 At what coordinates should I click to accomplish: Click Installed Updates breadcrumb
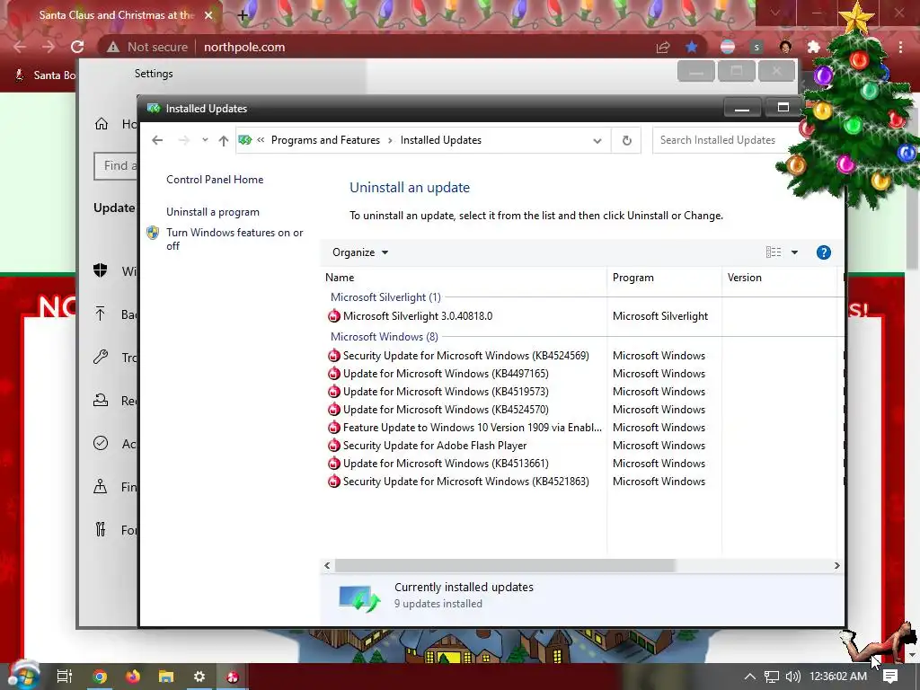coord(440,140)
